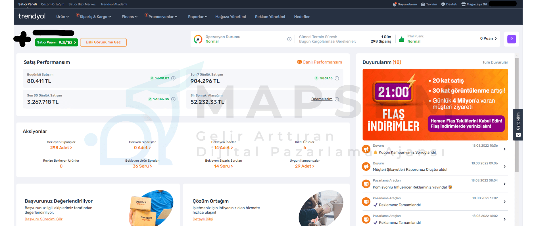Viewport: 536px width, 226px height.
Task: Click megaphone icon of Kupon Kampanyanız announcement
Action: click(366, 149)
